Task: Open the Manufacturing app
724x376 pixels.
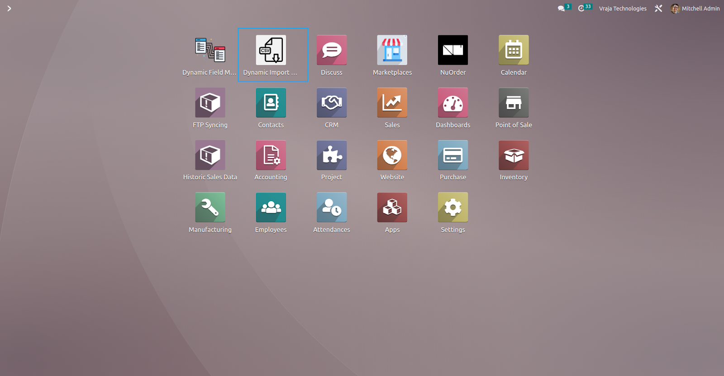Action: pyautogui.click(x=210, y=207)
